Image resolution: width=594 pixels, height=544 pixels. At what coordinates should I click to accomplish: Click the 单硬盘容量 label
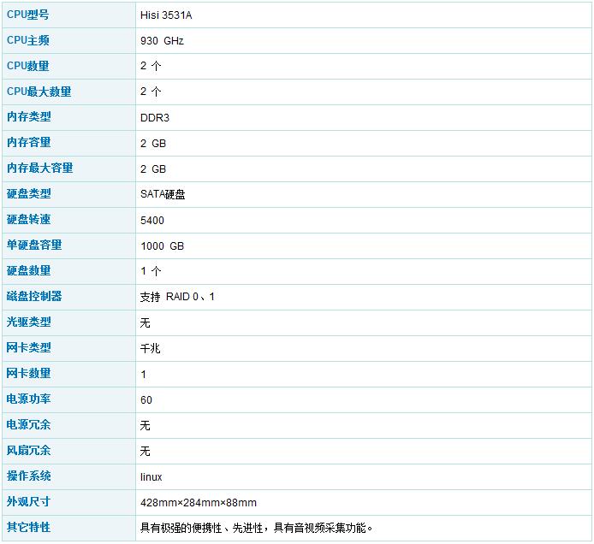tap(34, 245)
